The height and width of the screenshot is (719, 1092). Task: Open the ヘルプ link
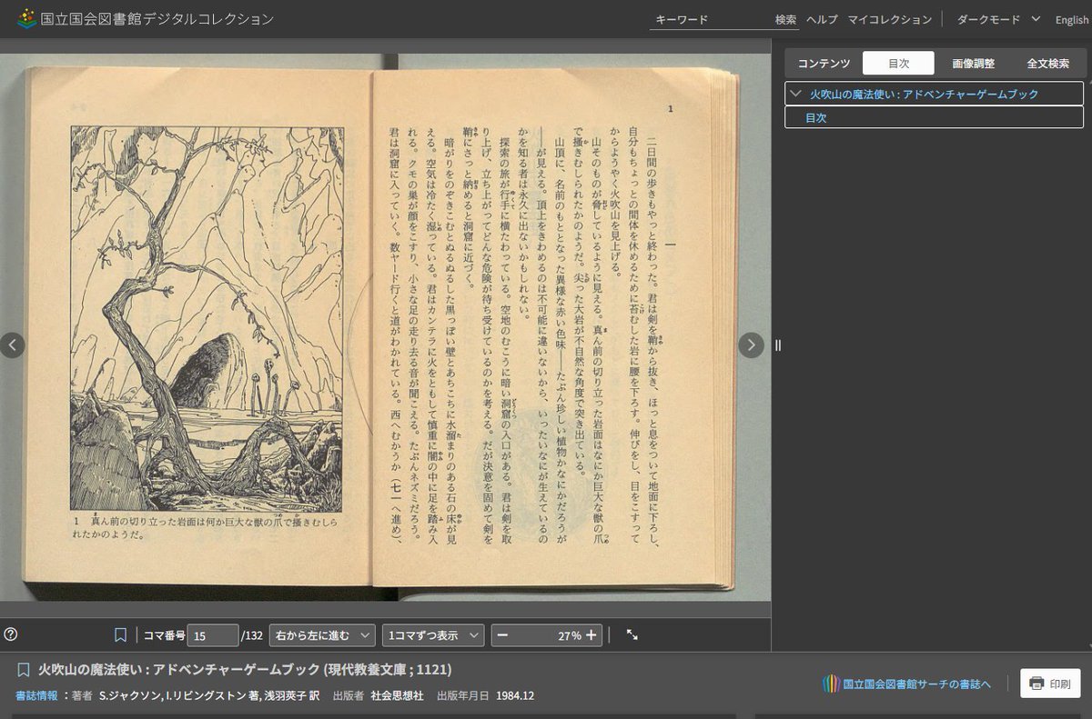tap(822, 19)
